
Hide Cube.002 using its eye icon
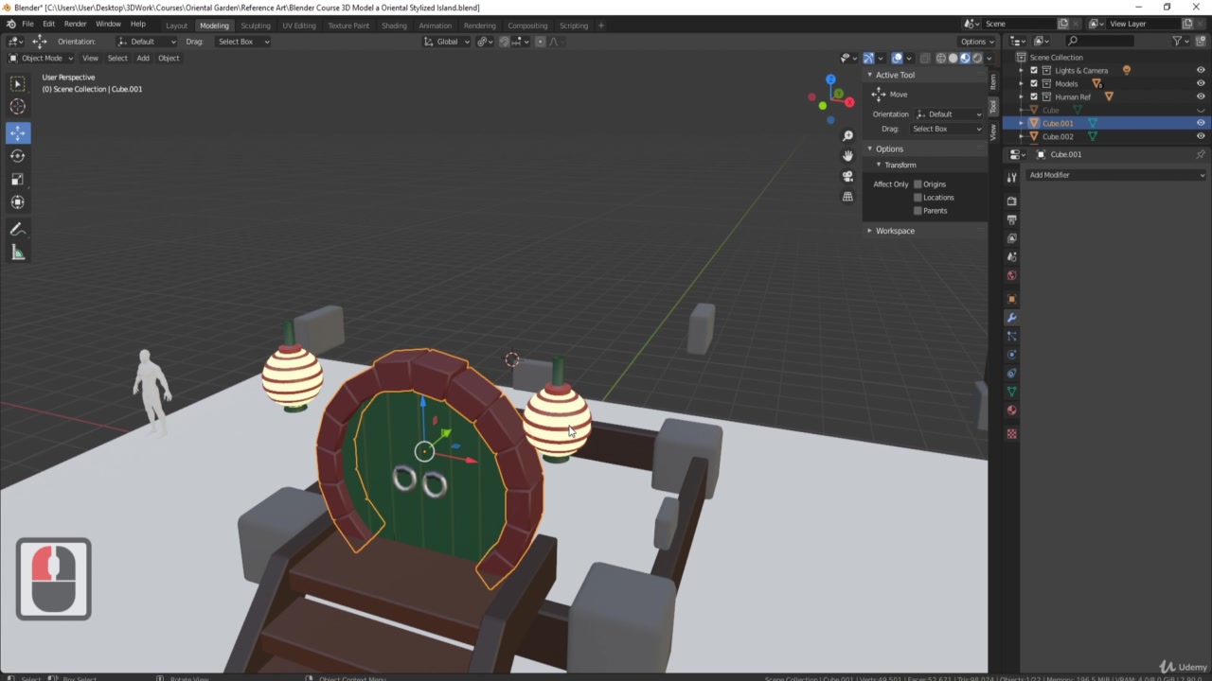(x=1201, y=136)
